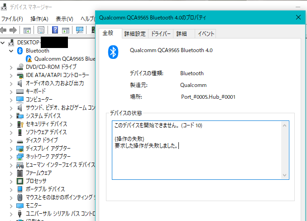Click the Back arrow toolbar icon
This screenshot has width=307, height=221.
tap(3, 30)
